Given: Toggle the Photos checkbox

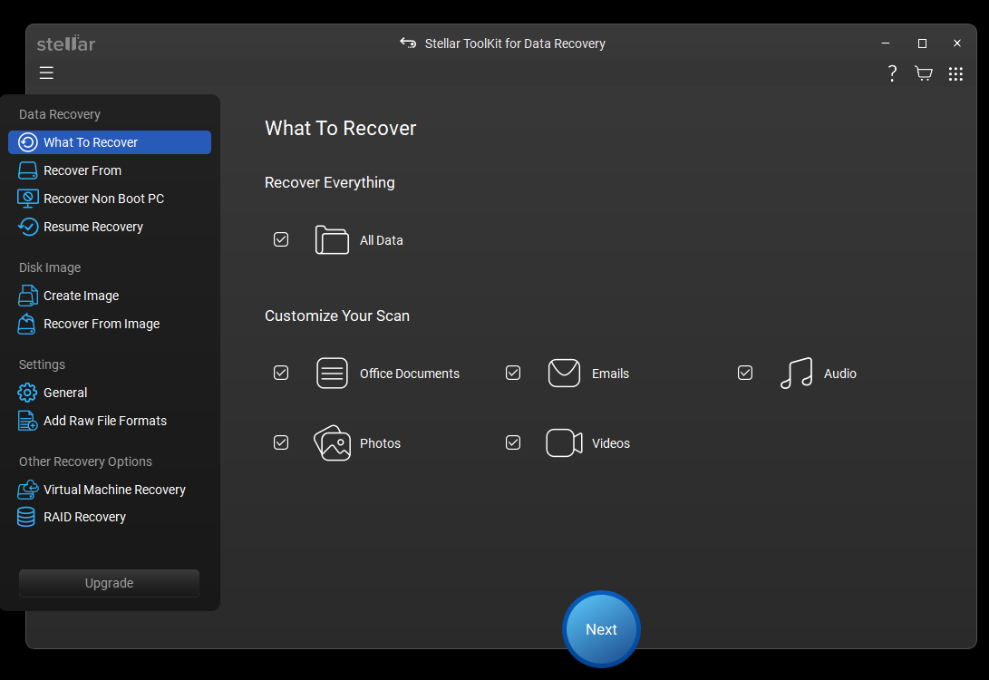Looking at the screenshot, I should pos(281,442).
